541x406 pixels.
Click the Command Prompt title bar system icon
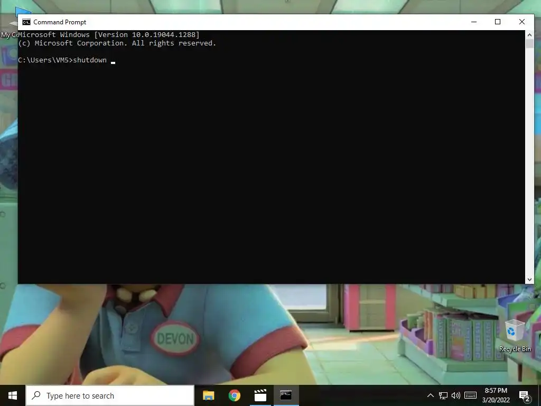[26, 22]
